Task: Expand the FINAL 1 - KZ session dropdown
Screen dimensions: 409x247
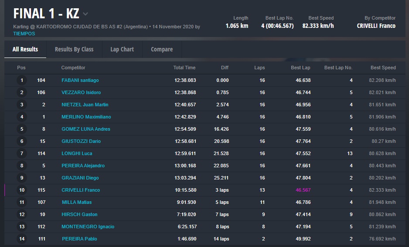Action: (x=85, y=14)
